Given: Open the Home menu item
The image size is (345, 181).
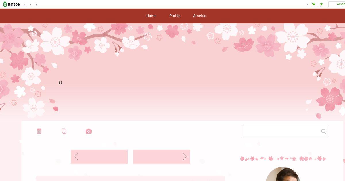Looking at the screenshot, I should click(151, 16).
